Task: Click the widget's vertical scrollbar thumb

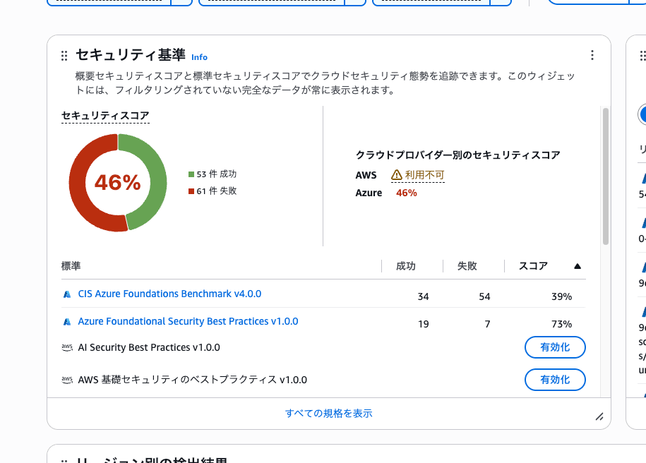Action: tap(605, 176)
